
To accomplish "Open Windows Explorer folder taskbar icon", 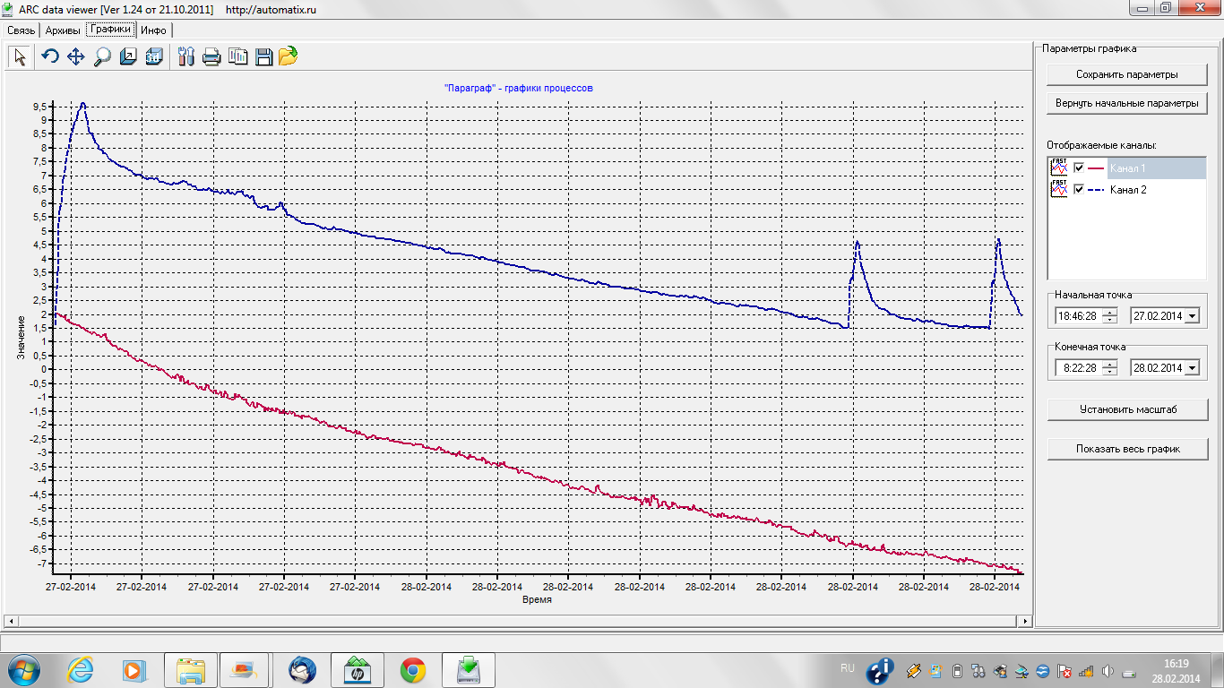I will point(191,669).
